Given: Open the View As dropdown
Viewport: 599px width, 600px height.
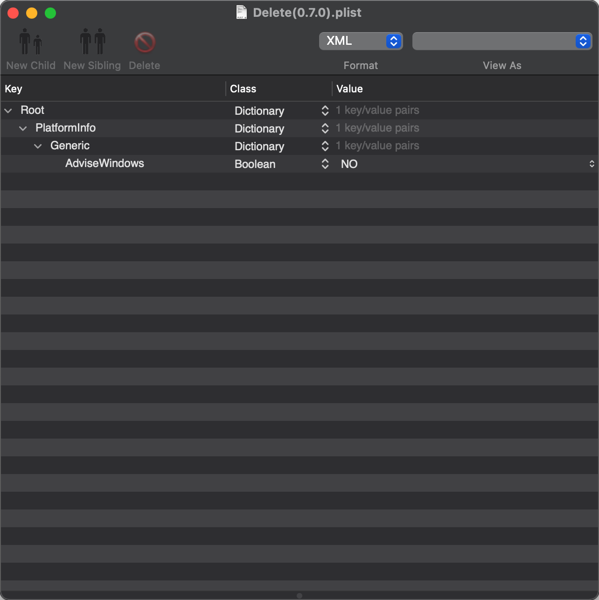Looking at the screenshot, I should (502, 41).
